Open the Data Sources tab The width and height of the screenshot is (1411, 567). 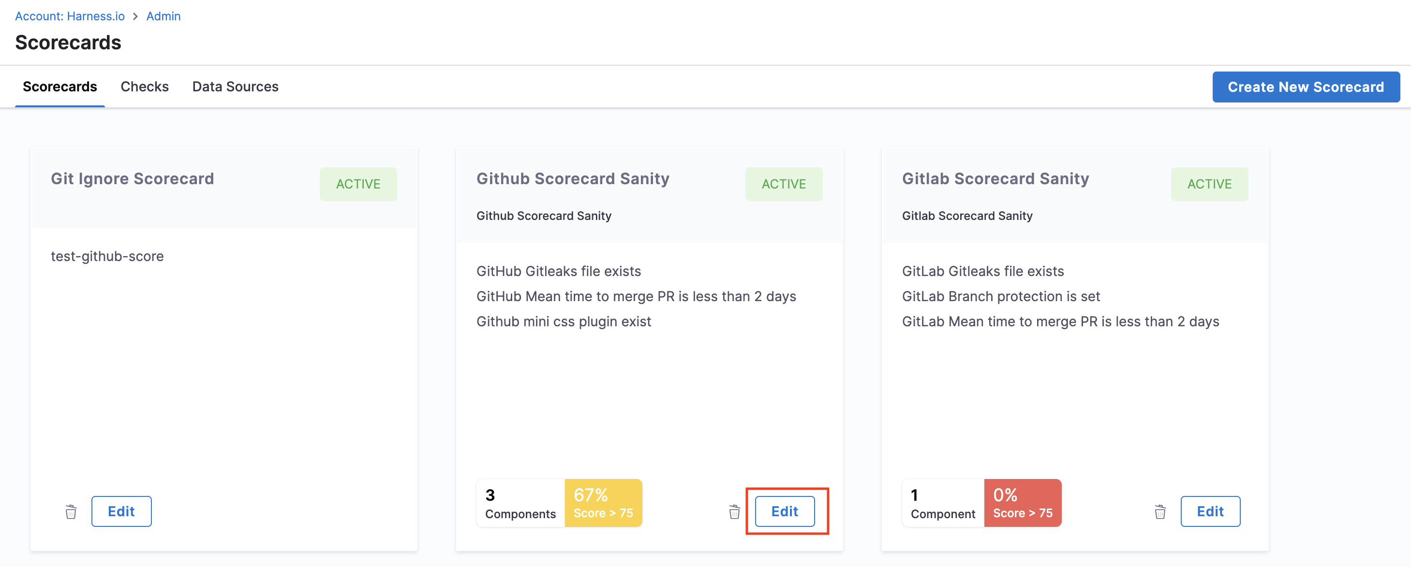[x=235, y=87]
